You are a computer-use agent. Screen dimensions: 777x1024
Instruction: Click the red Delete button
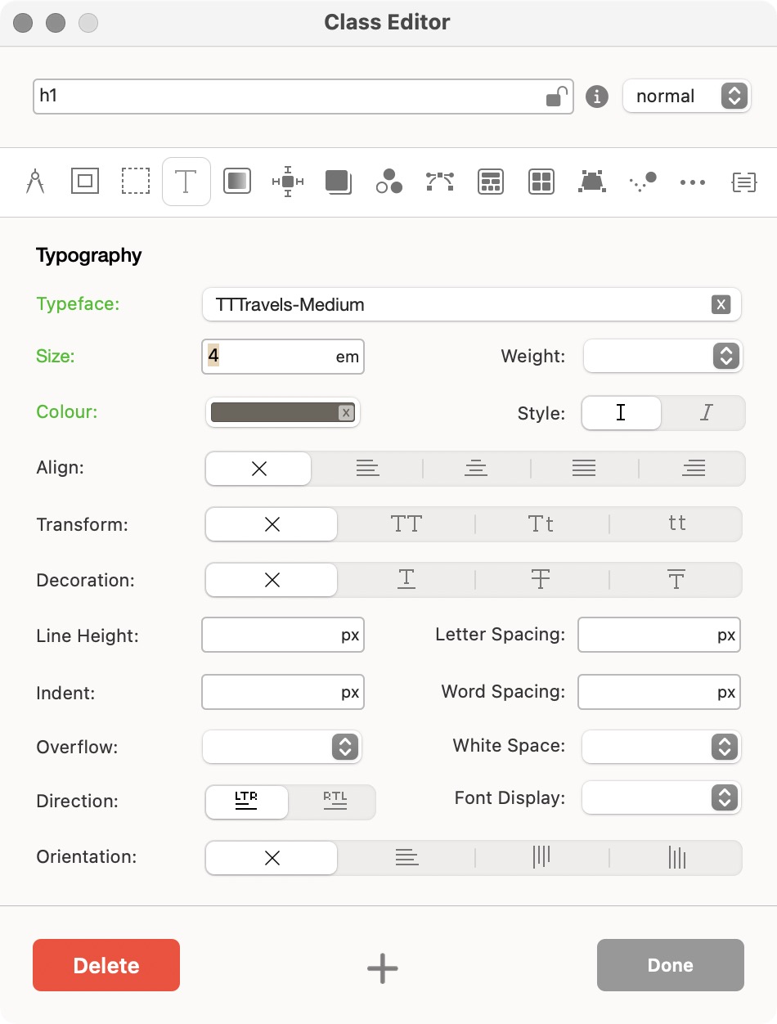tap(106, 965)
